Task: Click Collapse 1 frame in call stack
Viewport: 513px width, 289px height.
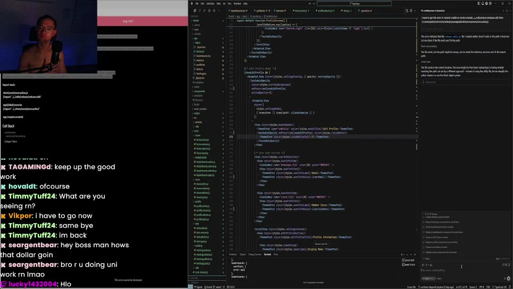Action: pos(10,141)
